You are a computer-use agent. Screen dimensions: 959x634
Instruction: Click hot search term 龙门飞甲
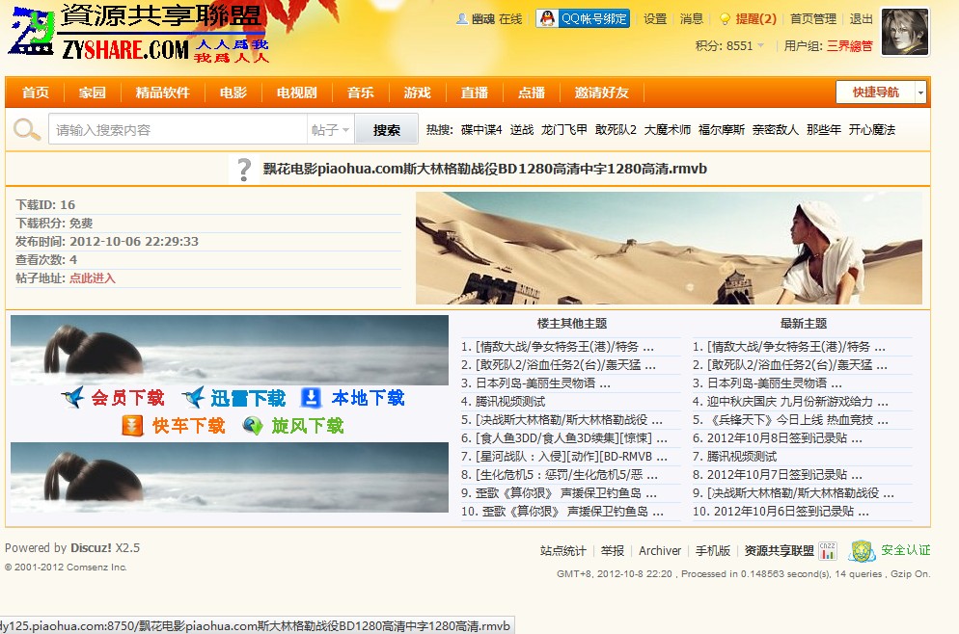(x=563, y=129)
